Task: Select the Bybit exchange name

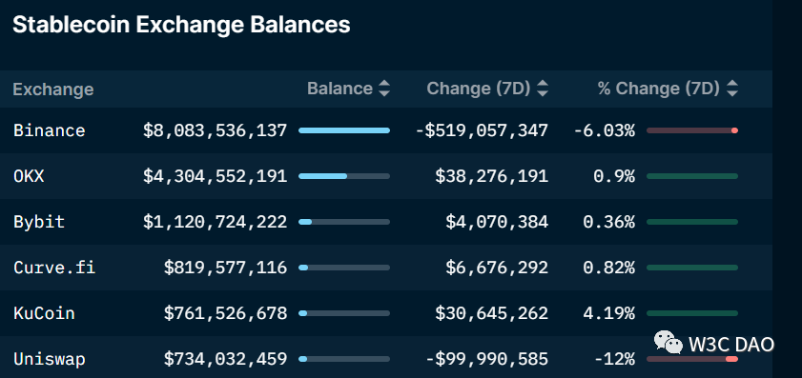Action: tap(39, 222)
